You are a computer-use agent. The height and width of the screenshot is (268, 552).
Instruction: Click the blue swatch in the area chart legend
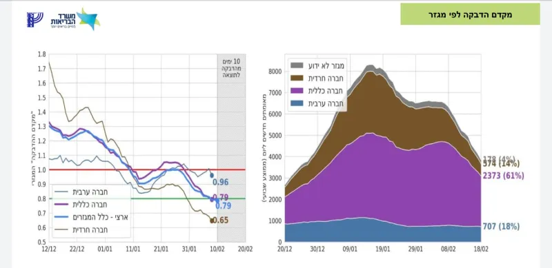pyautogui.click(x=297, y=103)
